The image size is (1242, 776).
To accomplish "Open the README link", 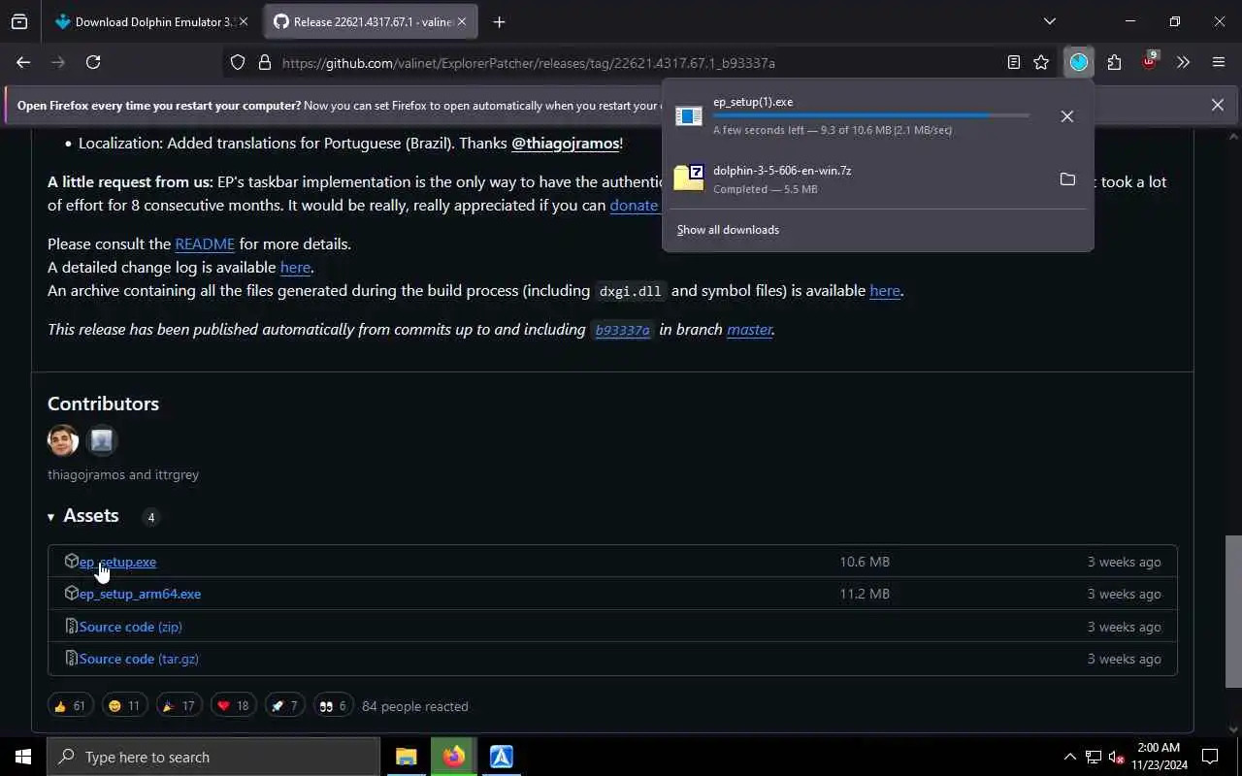I will 205,243.
